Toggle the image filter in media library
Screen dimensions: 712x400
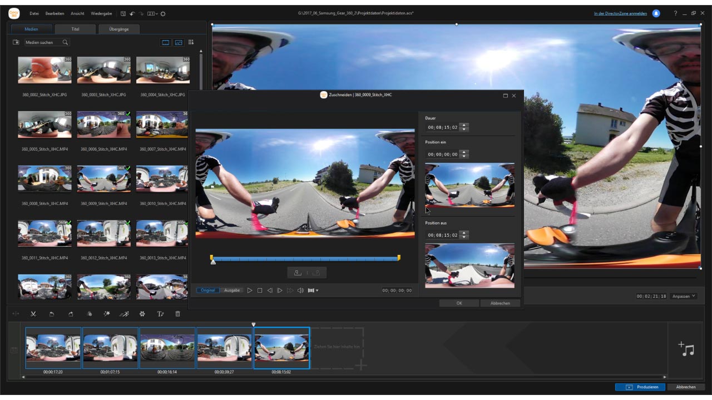[179, 42]
